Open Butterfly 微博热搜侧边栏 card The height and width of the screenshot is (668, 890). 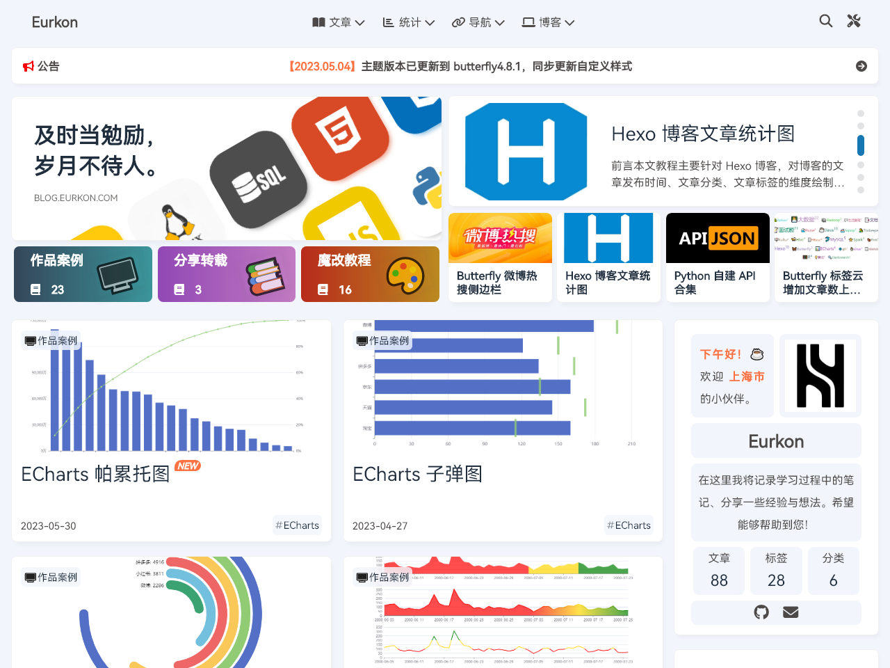tap(501, 257)
